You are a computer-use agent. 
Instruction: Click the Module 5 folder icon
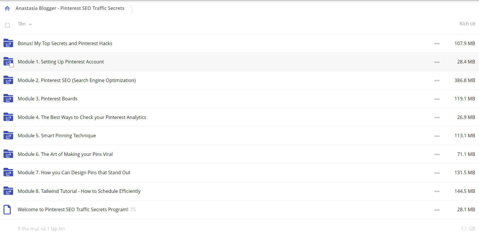tap(8, 135)
